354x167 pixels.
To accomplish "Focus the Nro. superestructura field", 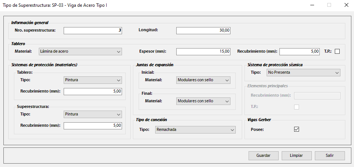I will pos(93,30).
